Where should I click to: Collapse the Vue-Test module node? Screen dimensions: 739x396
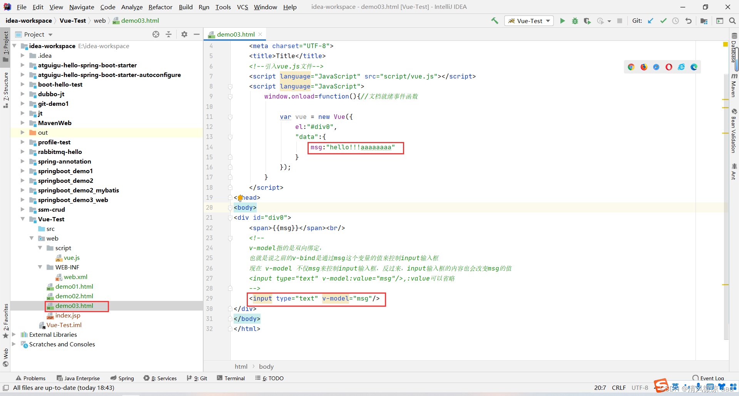click(x=22, y=219)
